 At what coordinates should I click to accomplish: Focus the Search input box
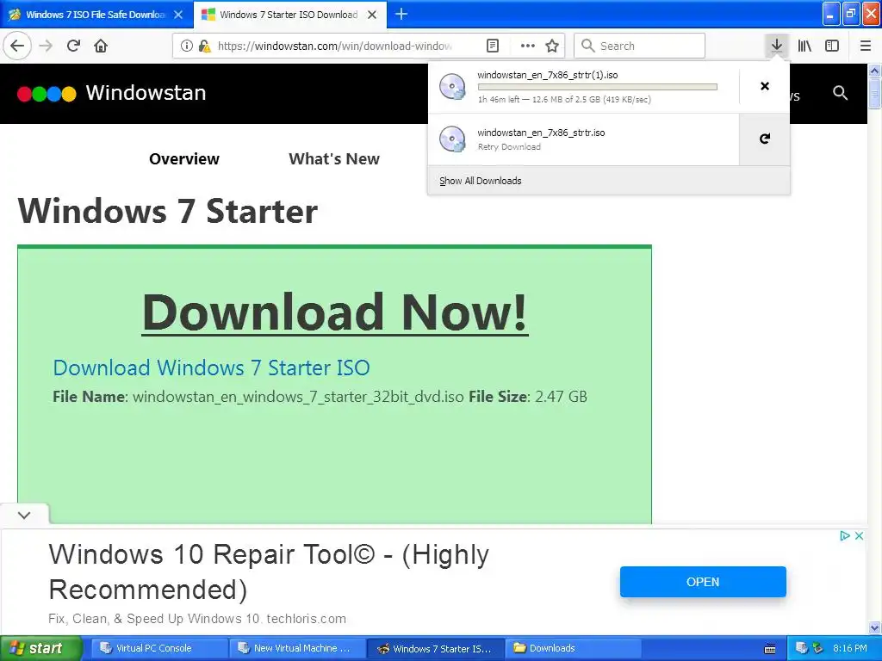click(640, 46)
